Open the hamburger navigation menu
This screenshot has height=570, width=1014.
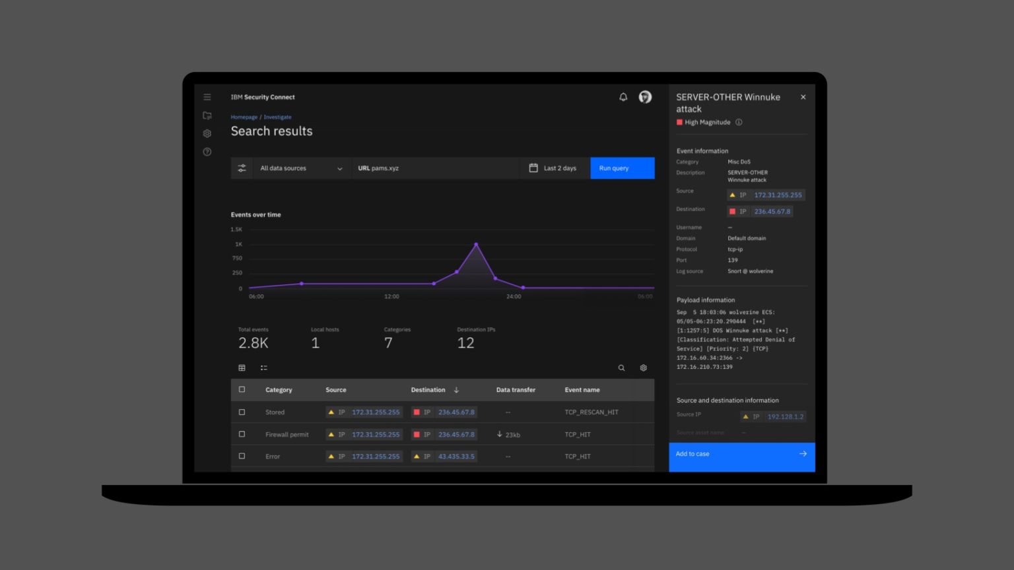point(207,97)
